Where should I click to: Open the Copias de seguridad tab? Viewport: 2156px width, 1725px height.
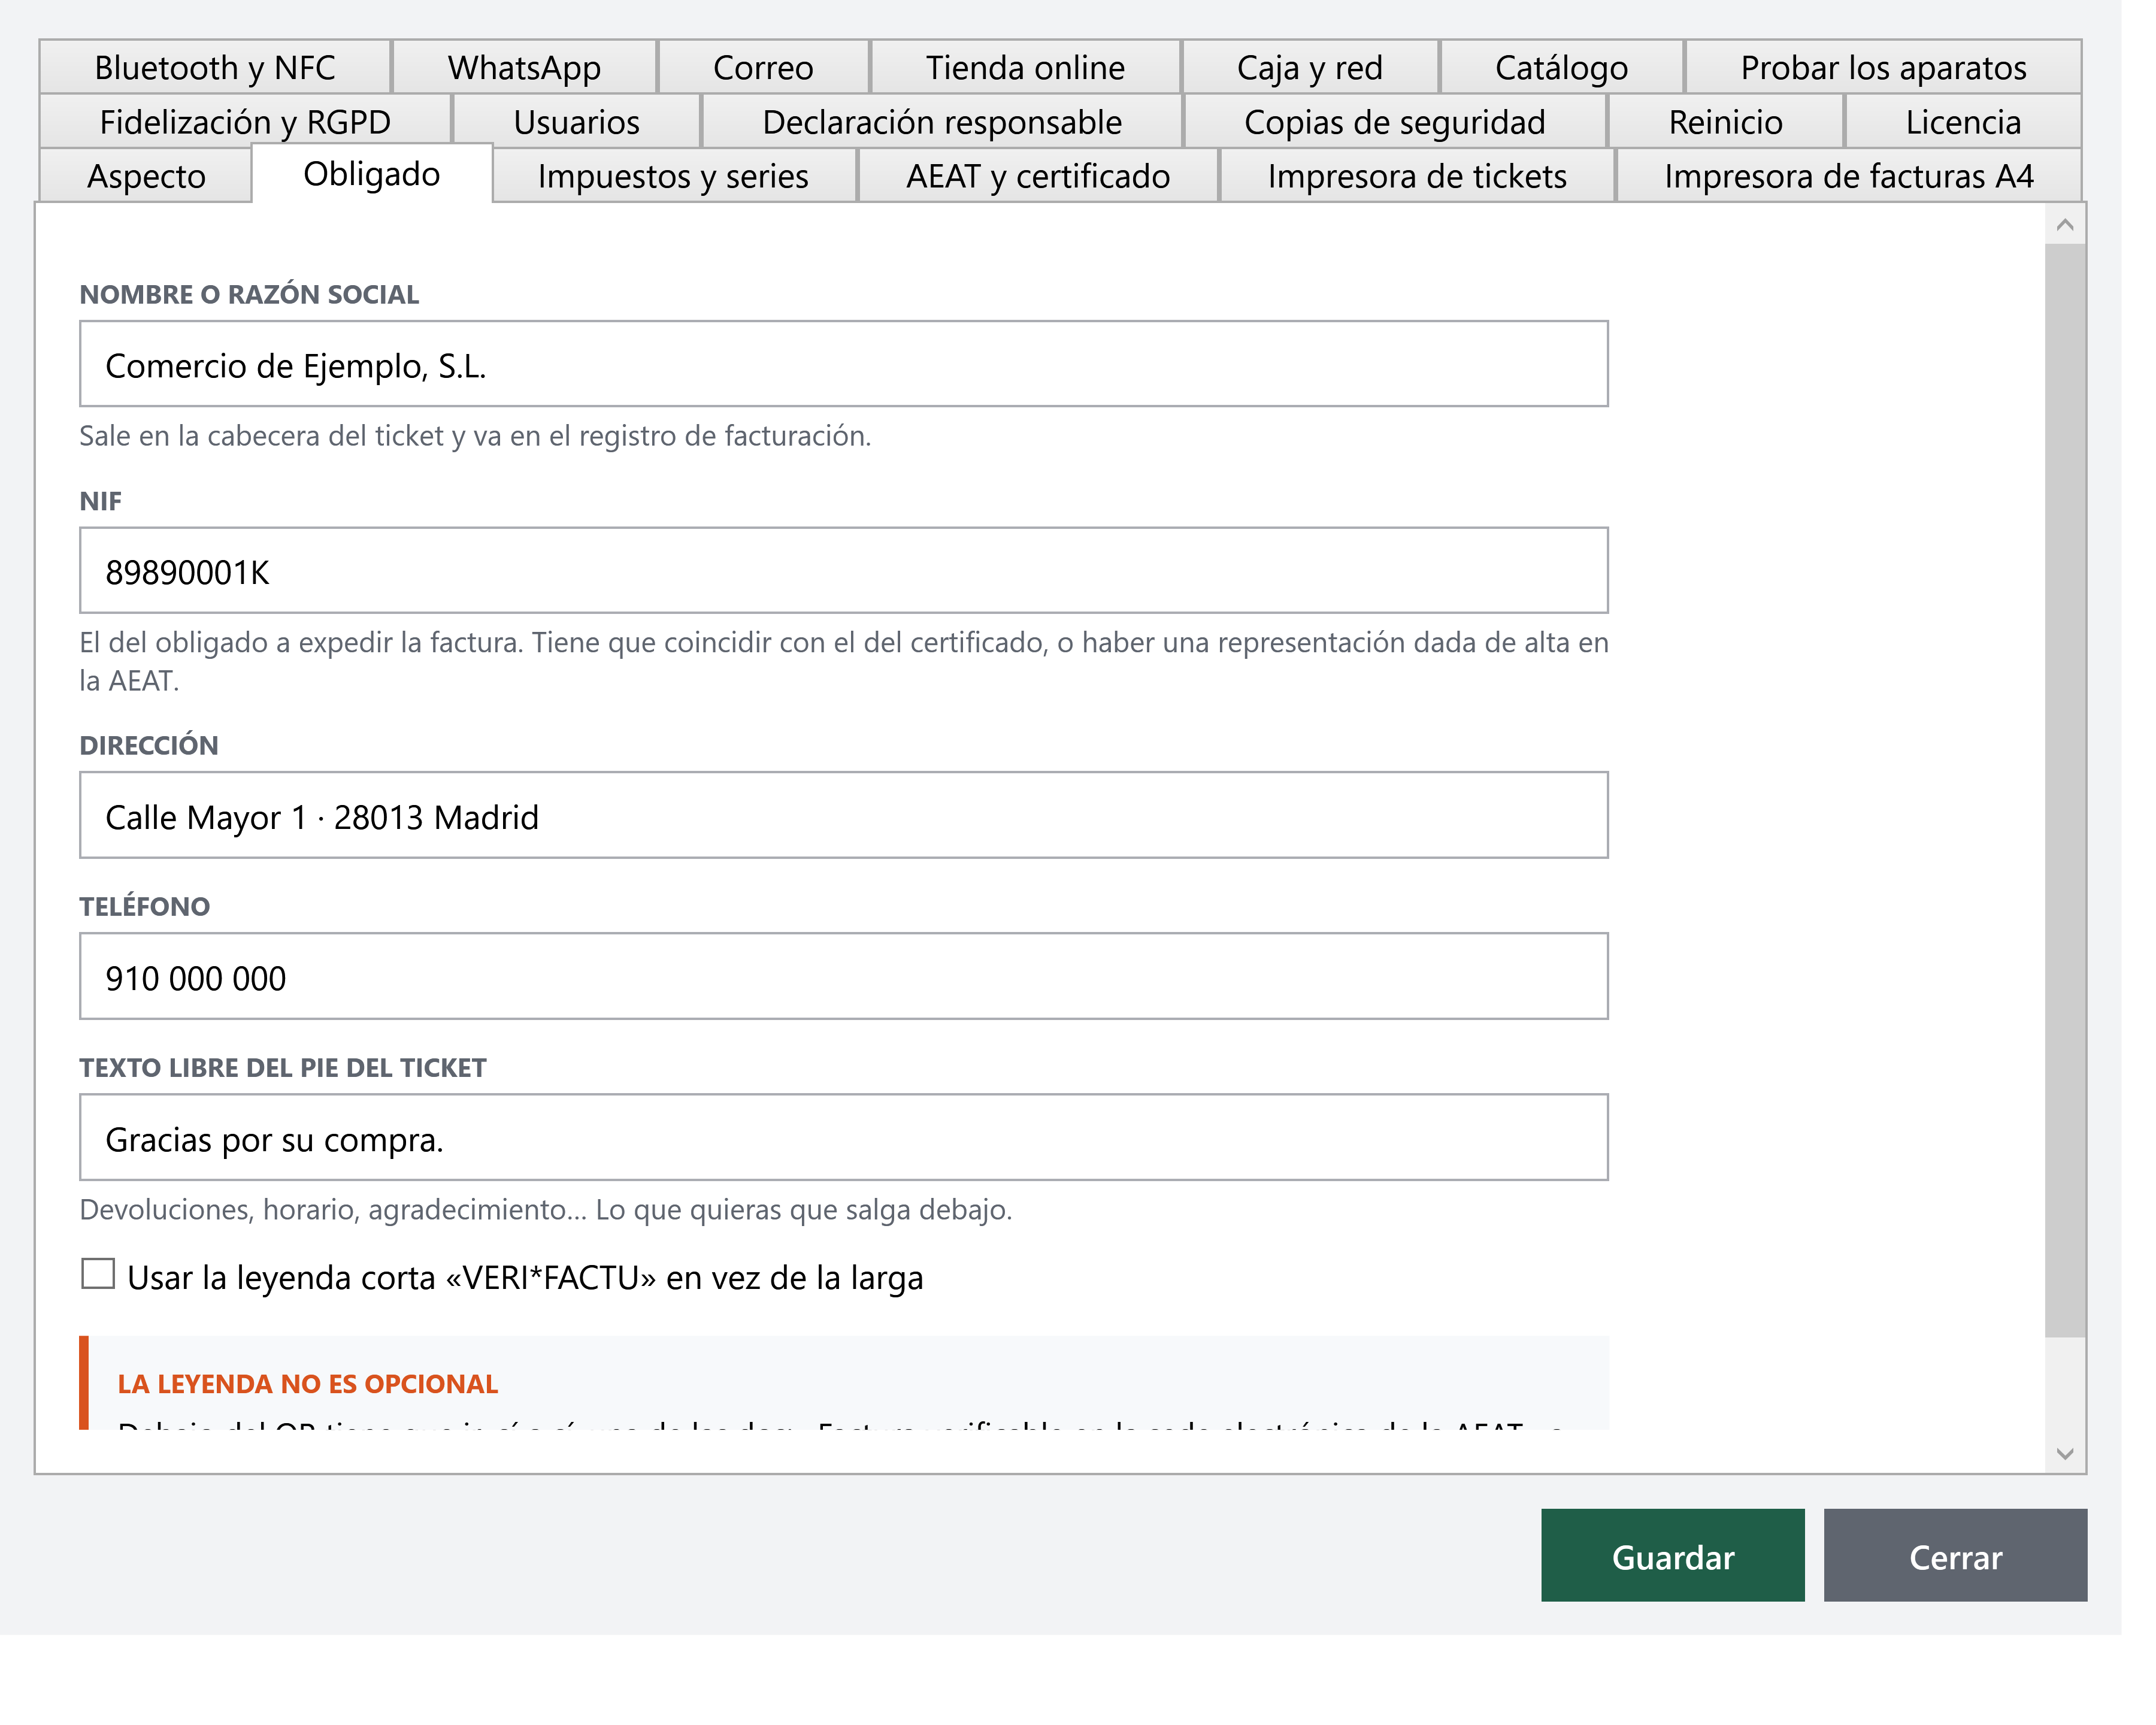pos(1395,122)
